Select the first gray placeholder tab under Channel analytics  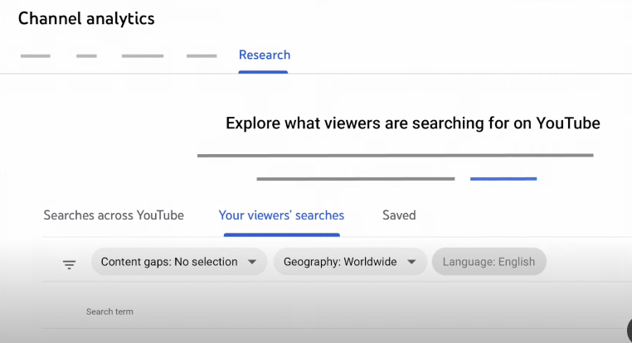coord(36,56)
